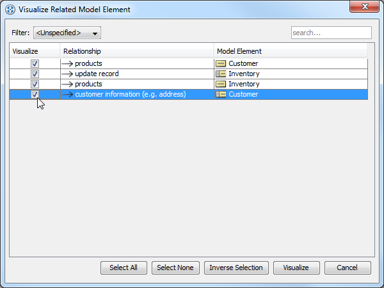Select 'products' text in the third row
The height and width of the screenshot is (288, 384).
coord(88,84)
